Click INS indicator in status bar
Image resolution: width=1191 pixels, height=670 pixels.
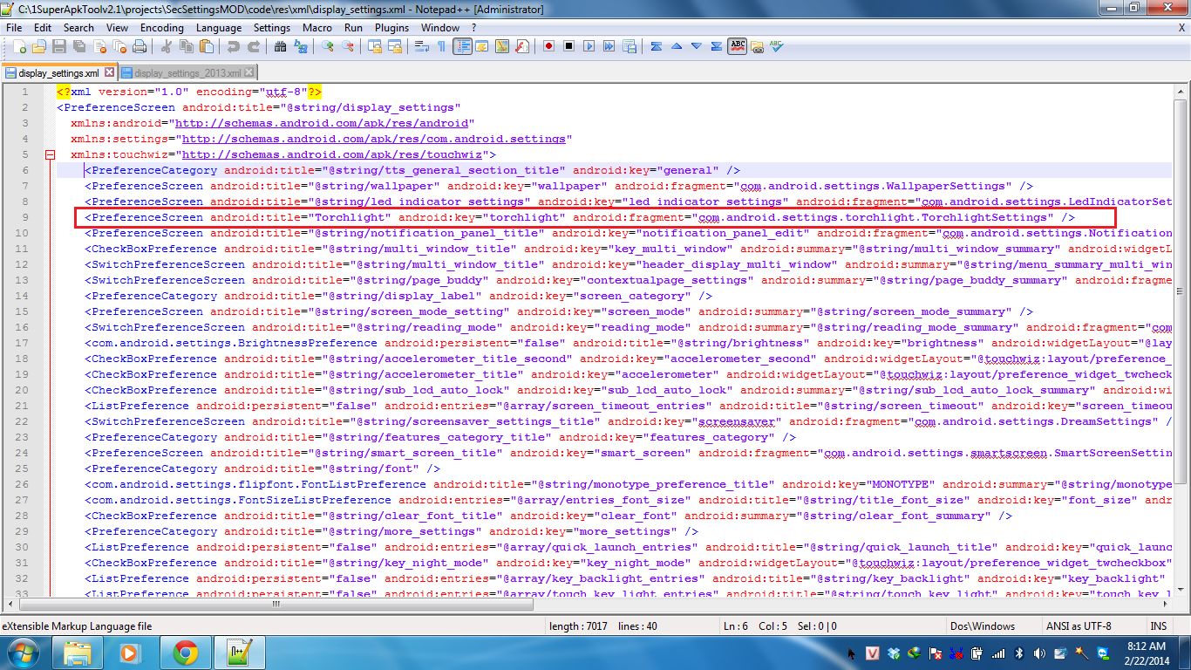coord(1158,626)
